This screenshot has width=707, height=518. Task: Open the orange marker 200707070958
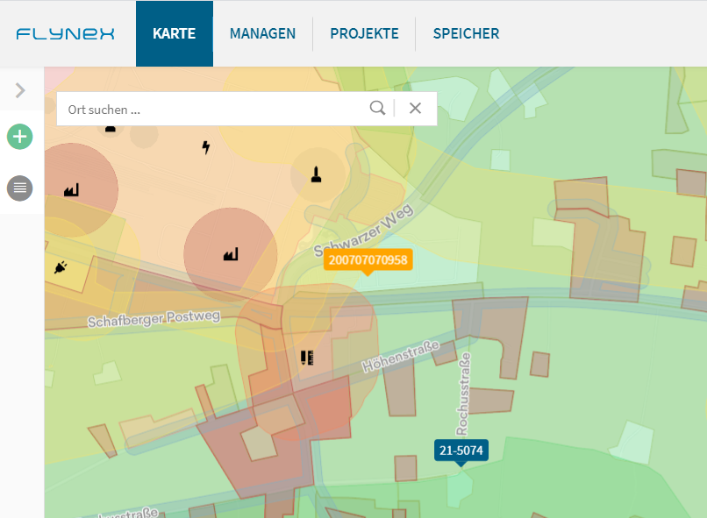[x=368, y=260]
